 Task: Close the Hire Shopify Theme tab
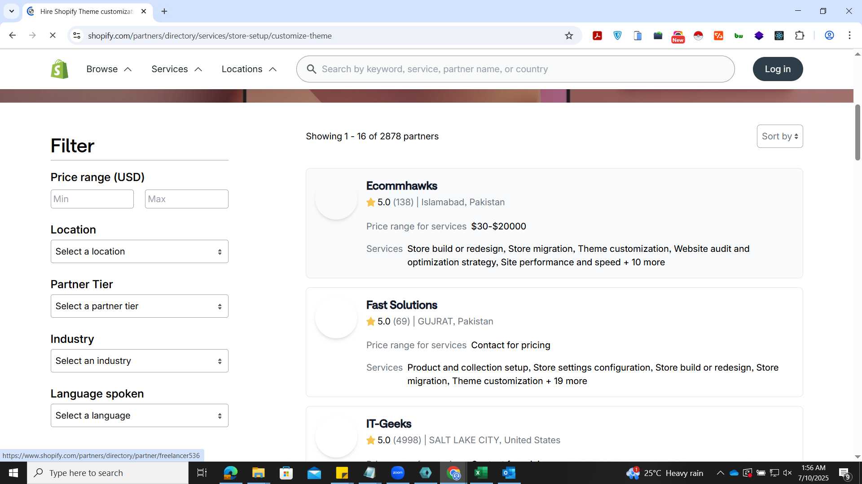144,11
